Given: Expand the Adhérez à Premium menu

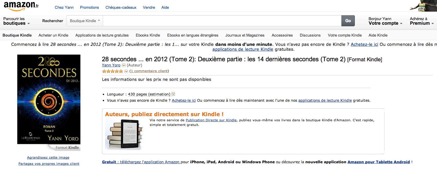Looking at the screenshot, I should tap(422, 21).
